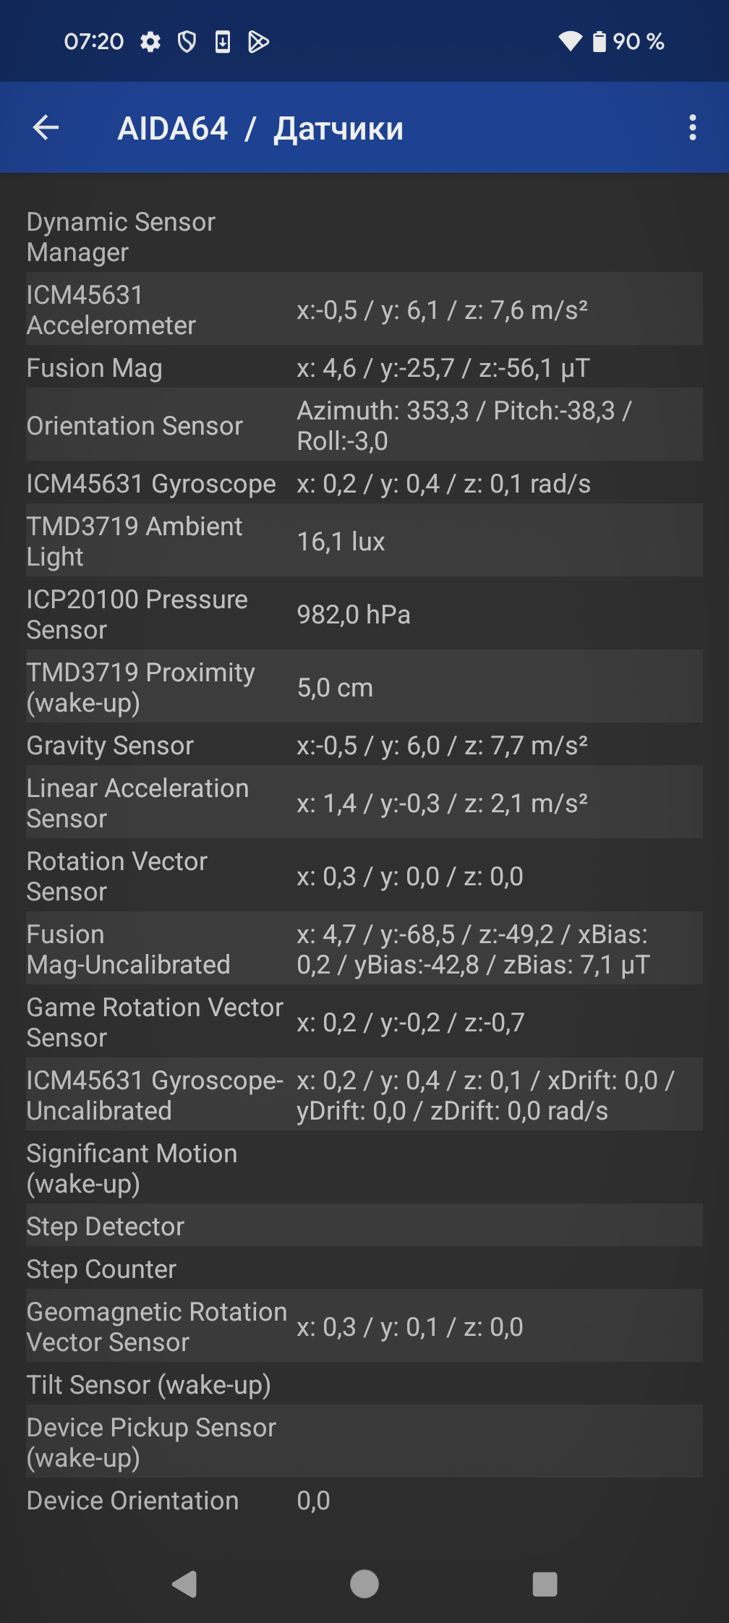The width and height of the screenshot is (729, 1623).
Task: Select the Step Counter entry
Action: coord(364,1269)
